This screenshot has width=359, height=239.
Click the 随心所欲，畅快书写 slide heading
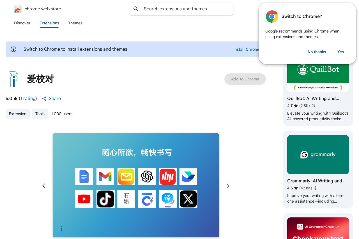(x=137, y=152)
